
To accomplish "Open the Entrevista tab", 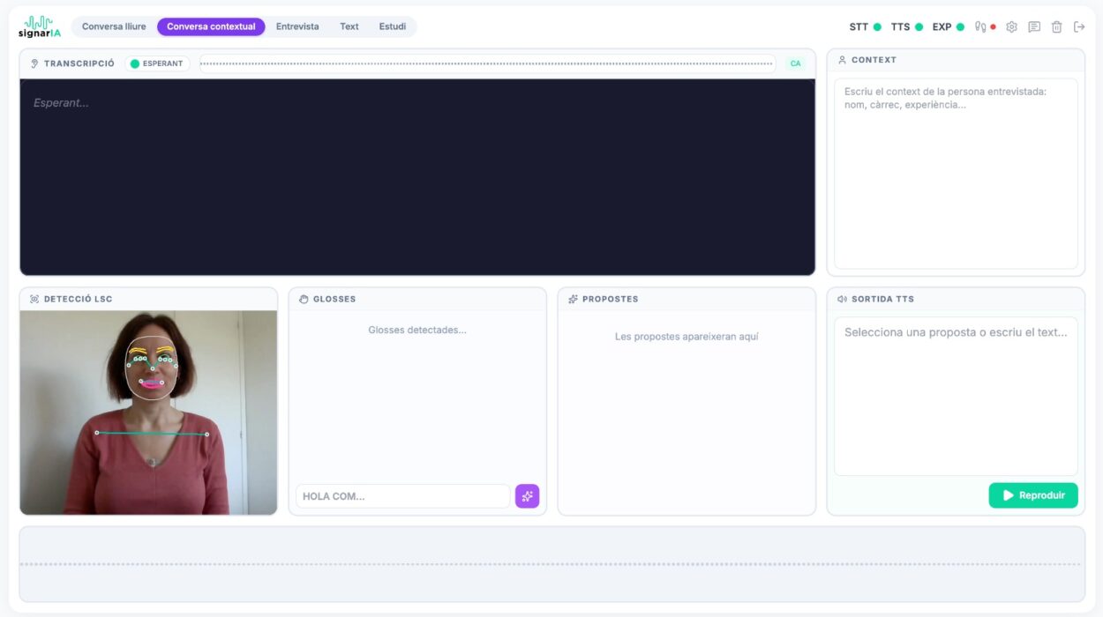I will pos(297,26).
